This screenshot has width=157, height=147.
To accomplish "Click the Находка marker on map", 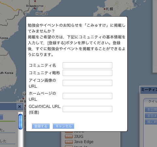I will (x=42, y=11).
